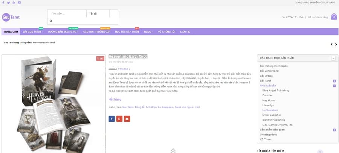Open Câu hỏi thường gặp menu item

pyautogui.click(x=97, y=32)
